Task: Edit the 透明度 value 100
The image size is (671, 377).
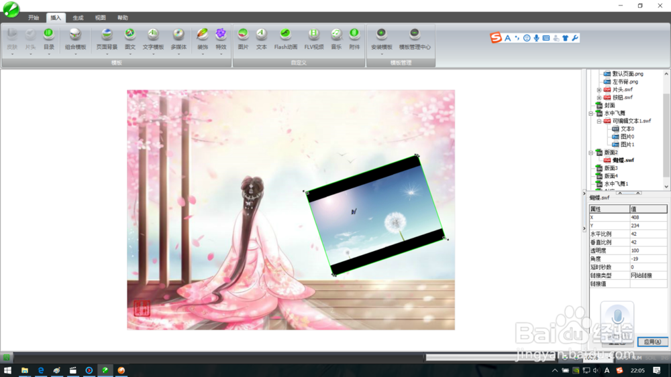Action: [x=648, y=250]
